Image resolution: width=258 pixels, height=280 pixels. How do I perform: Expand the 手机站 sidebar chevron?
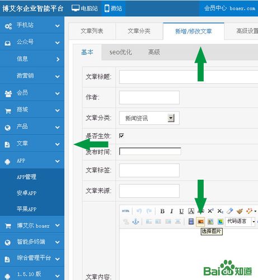point(58,26)
